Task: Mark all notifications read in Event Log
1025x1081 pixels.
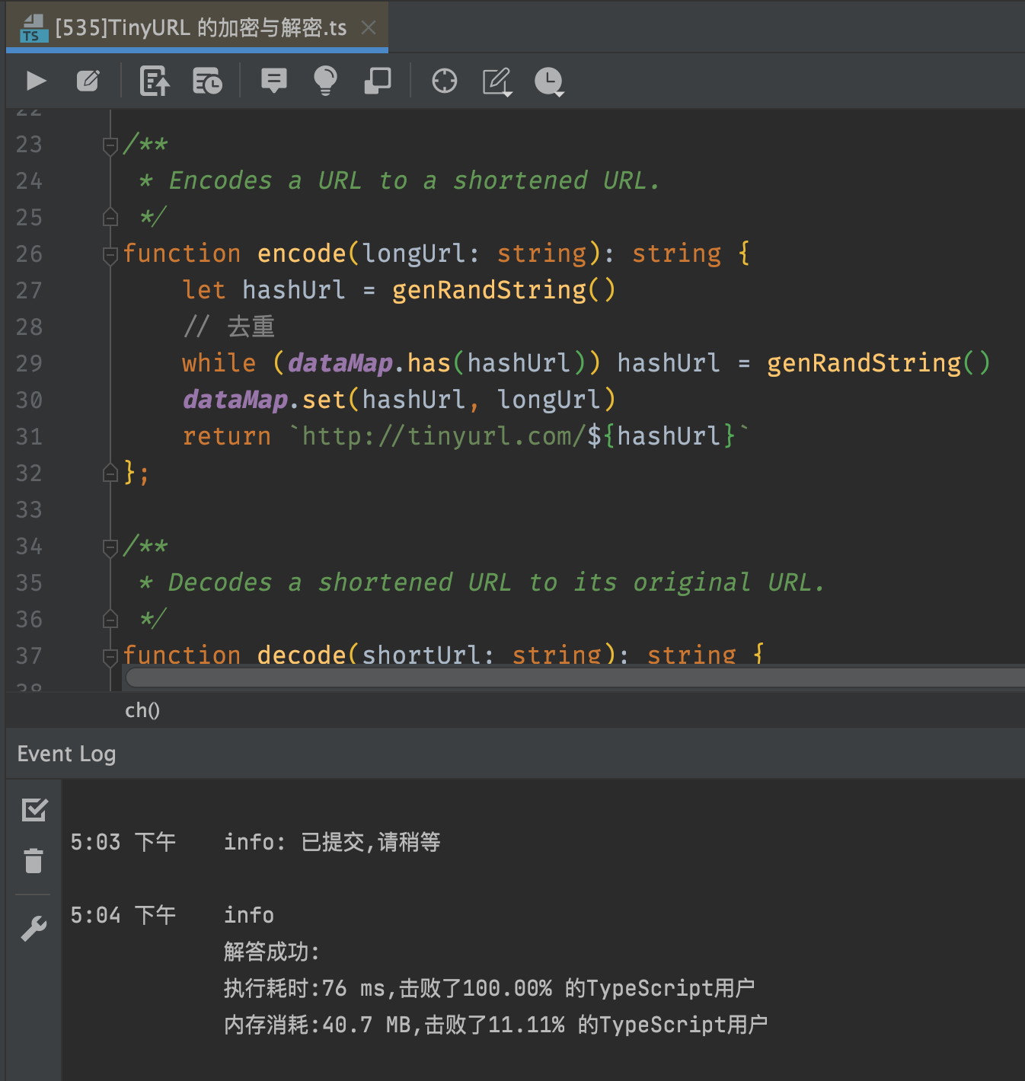Action: 34,809
